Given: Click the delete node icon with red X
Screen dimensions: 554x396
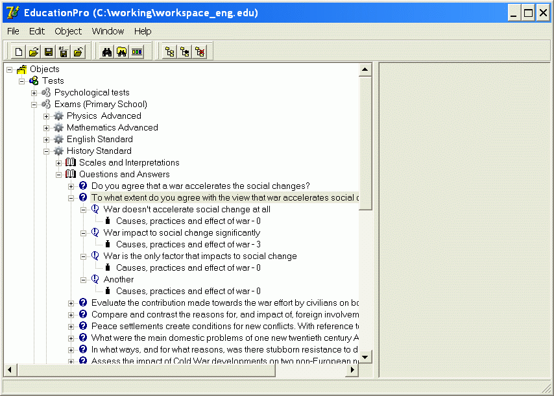Looking at the screenshot, I should 199,51.
